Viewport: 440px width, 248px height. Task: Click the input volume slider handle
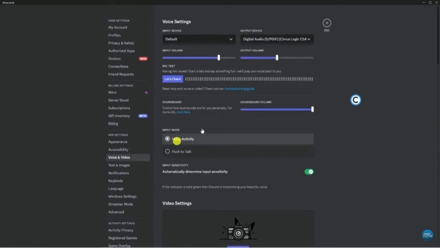218,58
